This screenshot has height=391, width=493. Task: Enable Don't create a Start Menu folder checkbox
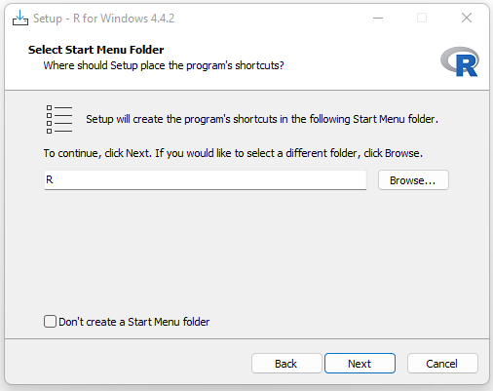[50, 322]
